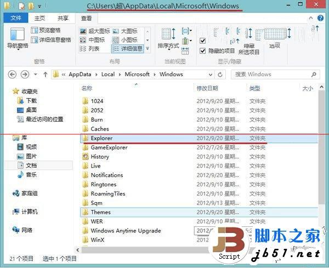The width and height of the screenshot is (329, 268).
Task: Open the quick access toolbar customize dropdown
Action: [x=39, y=7]
